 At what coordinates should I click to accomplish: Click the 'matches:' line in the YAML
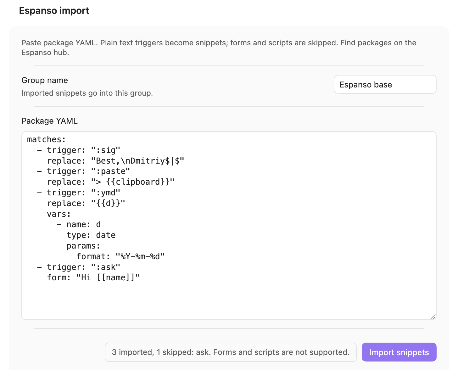pos(47,139)
